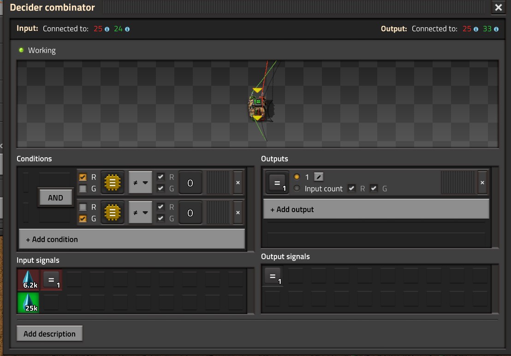511x356 pixels.
Task: Click info icon next to input green 24
Action: coord(127,30)
